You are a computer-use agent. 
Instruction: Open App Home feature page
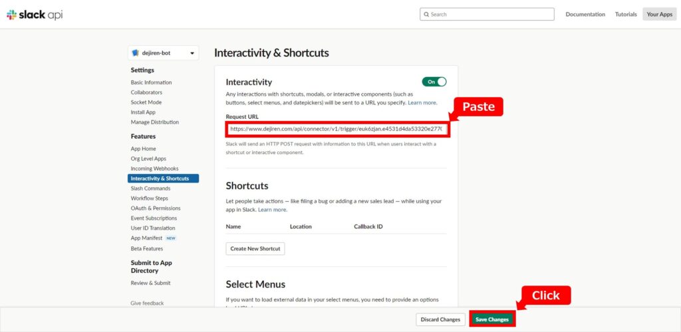pos(144,149)
